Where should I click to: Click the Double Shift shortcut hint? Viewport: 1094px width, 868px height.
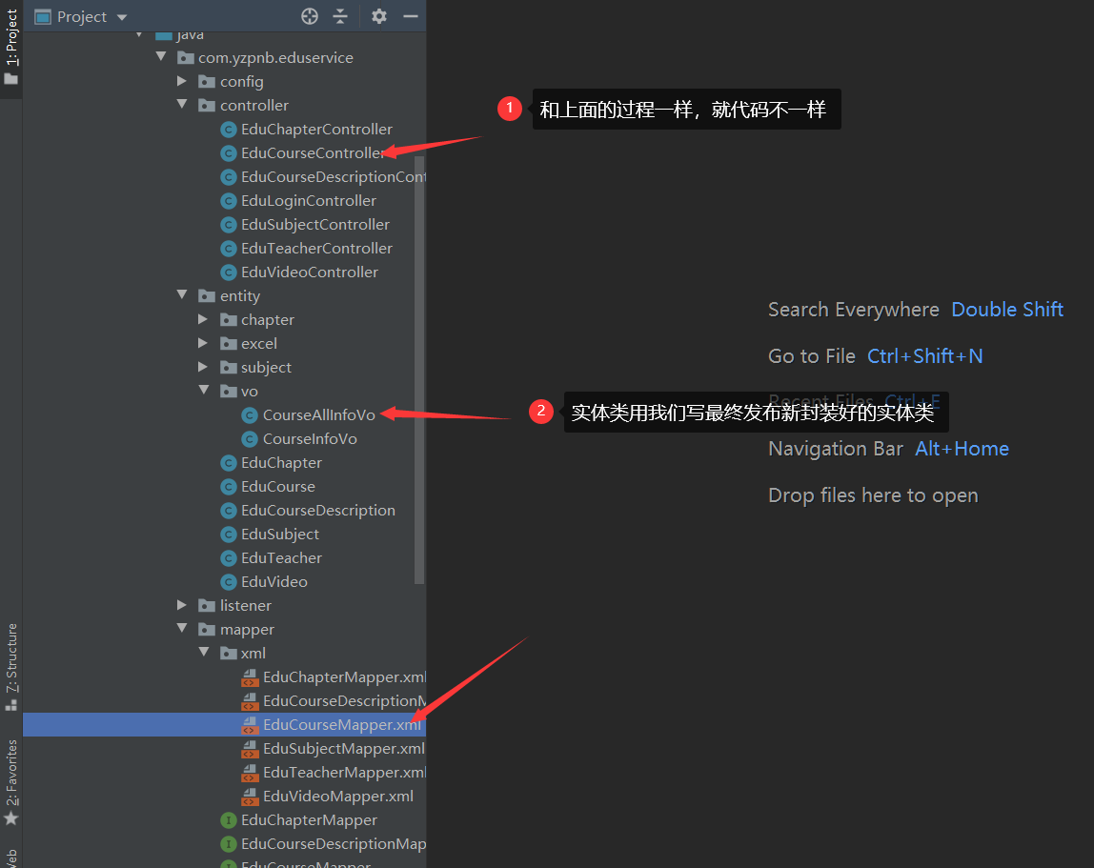1006,309
